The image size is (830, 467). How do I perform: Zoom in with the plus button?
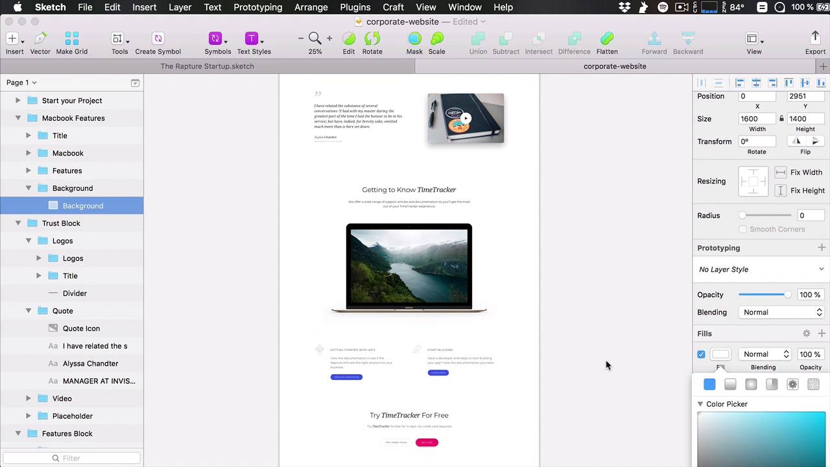click(x=329, y=38)
